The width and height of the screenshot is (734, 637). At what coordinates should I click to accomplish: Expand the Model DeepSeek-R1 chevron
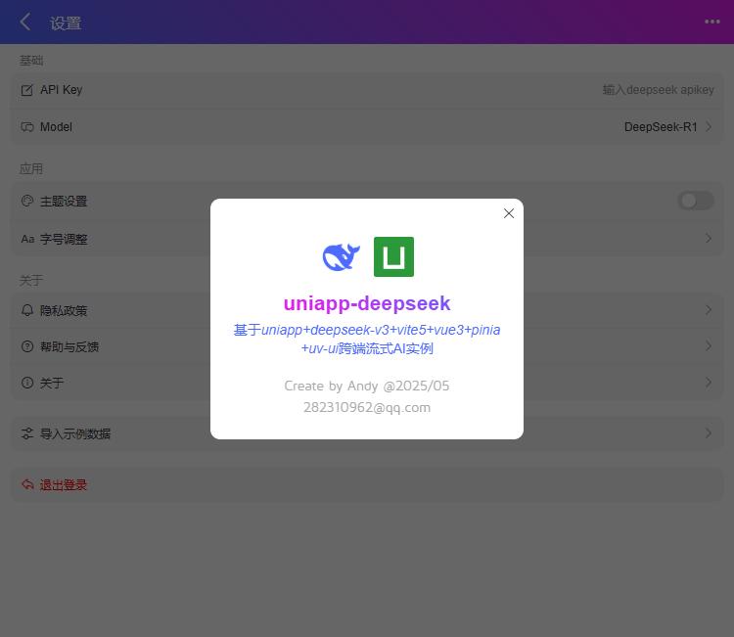[709, 127]
